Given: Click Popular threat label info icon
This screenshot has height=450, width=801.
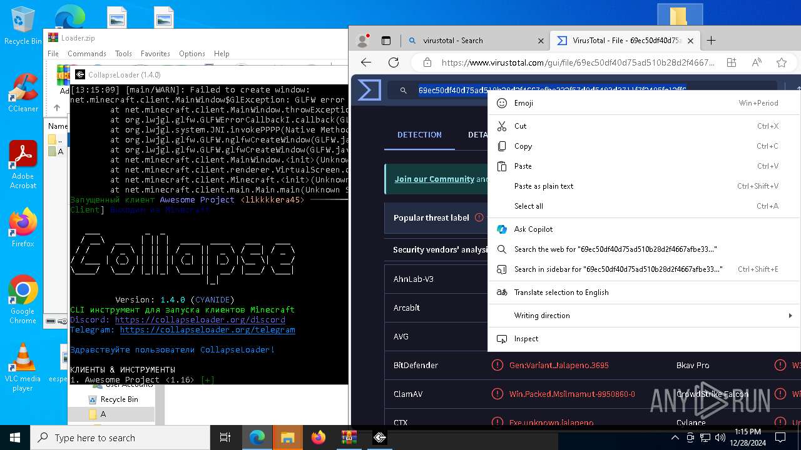Looking at the screenshot, I should click(x=479, y=217).
